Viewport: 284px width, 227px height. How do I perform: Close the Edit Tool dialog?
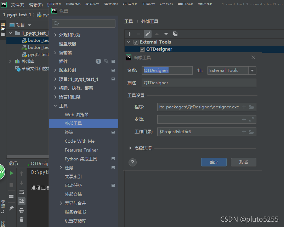[253, 57]
